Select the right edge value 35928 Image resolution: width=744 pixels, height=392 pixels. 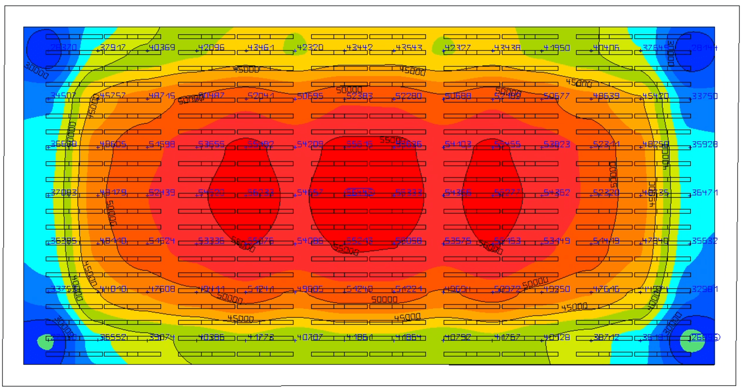click(x=705, y=144)
